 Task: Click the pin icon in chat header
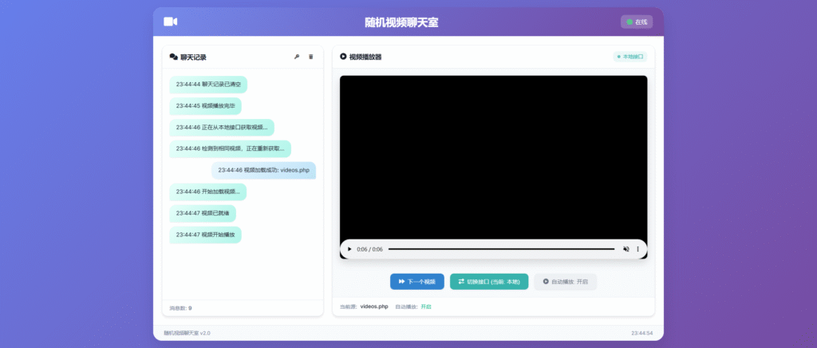297,57
